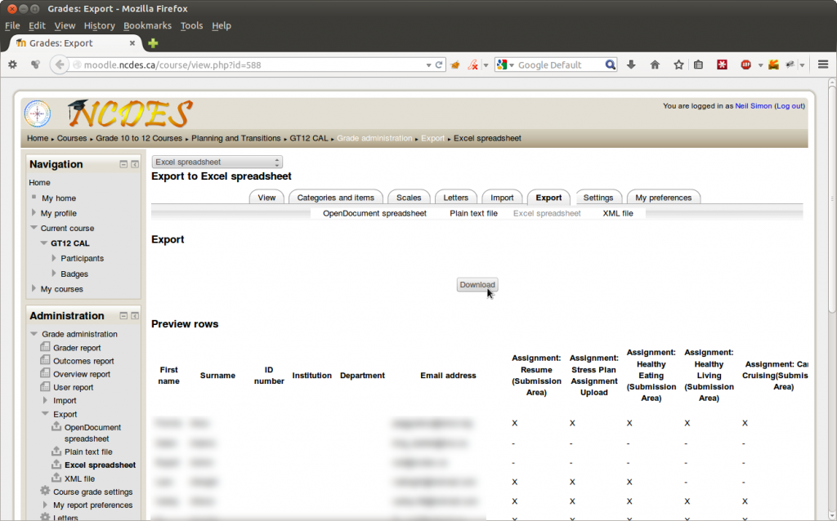Collapse Grade administration node
This screenshot has height=521, width=837.
click(x=34, y=334)
